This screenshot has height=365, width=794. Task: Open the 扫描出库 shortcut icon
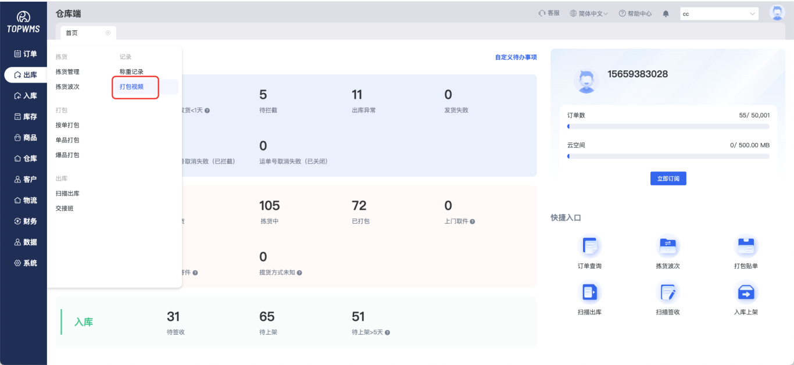click(589, 293)
